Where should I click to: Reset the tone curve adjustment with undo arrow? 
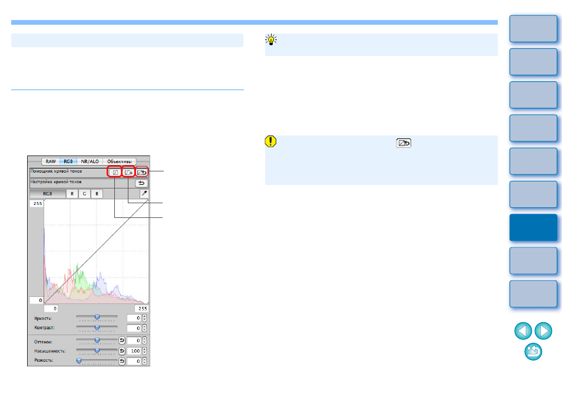[141, 183]
